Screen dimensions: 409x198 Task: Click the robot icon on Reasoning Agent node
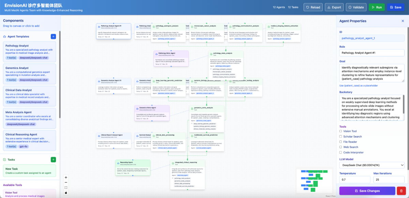pos(118,163)
